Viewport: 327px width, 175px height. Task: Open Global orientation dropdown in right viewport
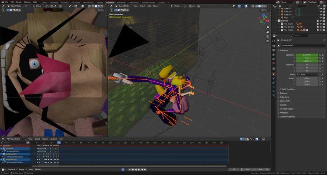(x=177, y=6)
